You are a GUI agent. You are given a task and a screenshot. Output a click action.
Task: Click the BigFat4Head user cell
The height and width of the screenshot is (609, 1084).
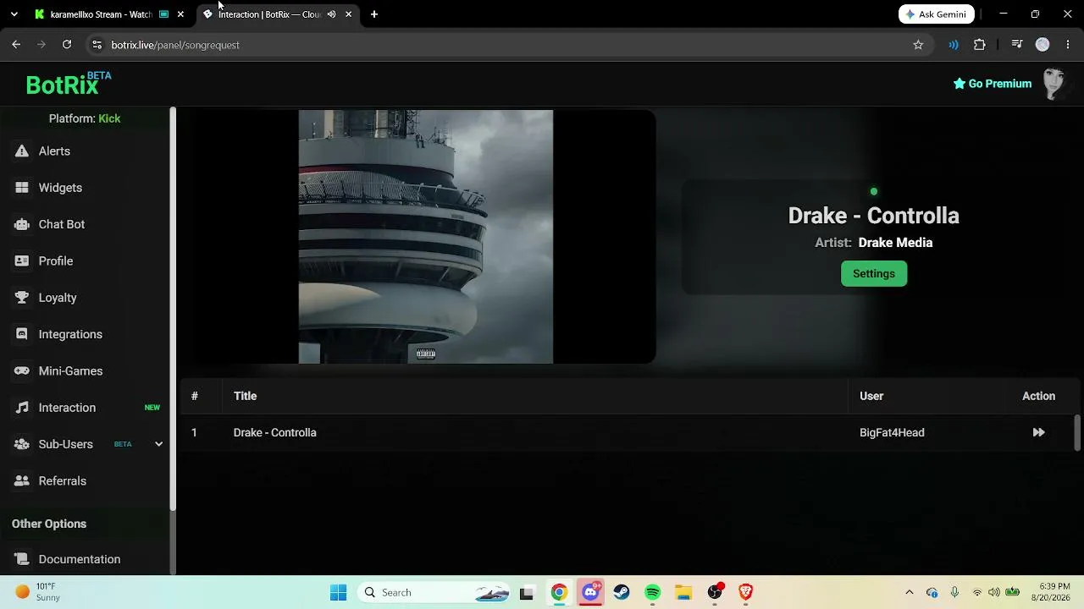point(892,432)
